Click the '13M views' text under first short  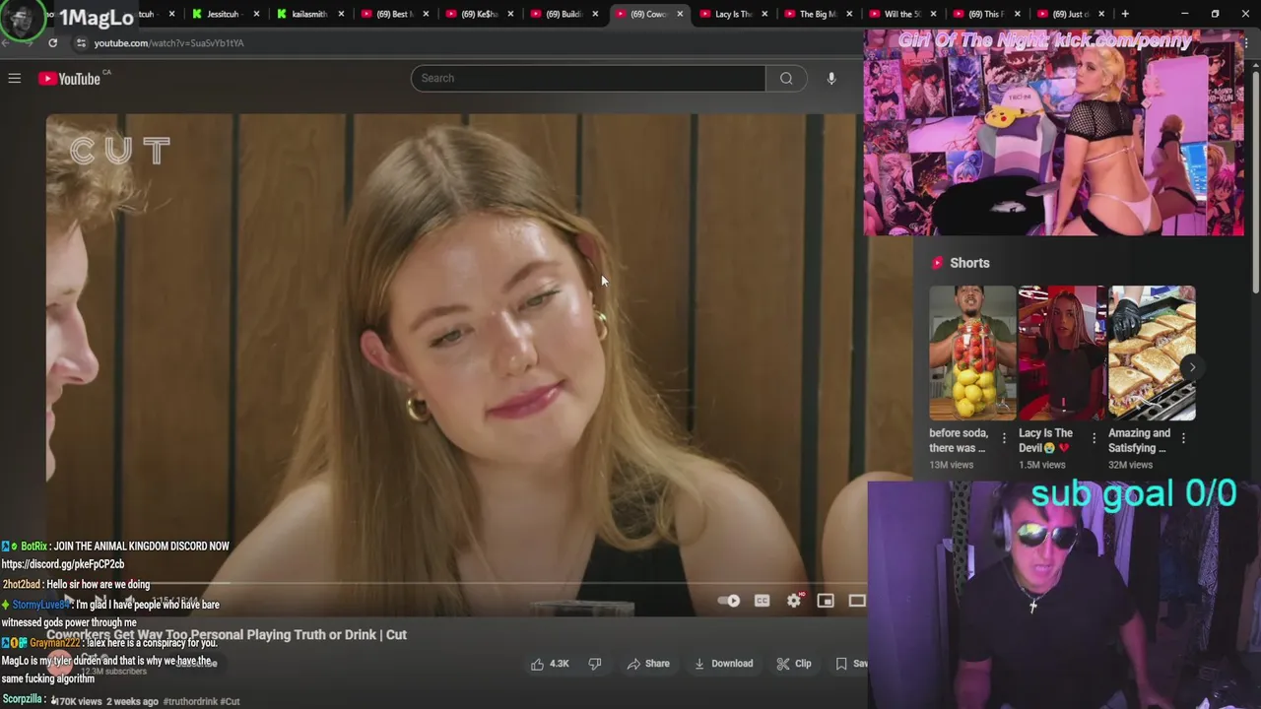pyautogui.click(x=952, y=465)
